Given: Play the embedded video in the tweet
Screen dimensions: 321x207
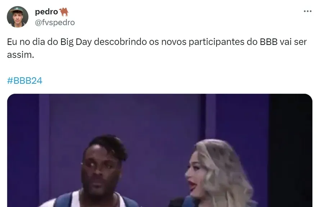Looking at the screenshot, I should [160, 150].
